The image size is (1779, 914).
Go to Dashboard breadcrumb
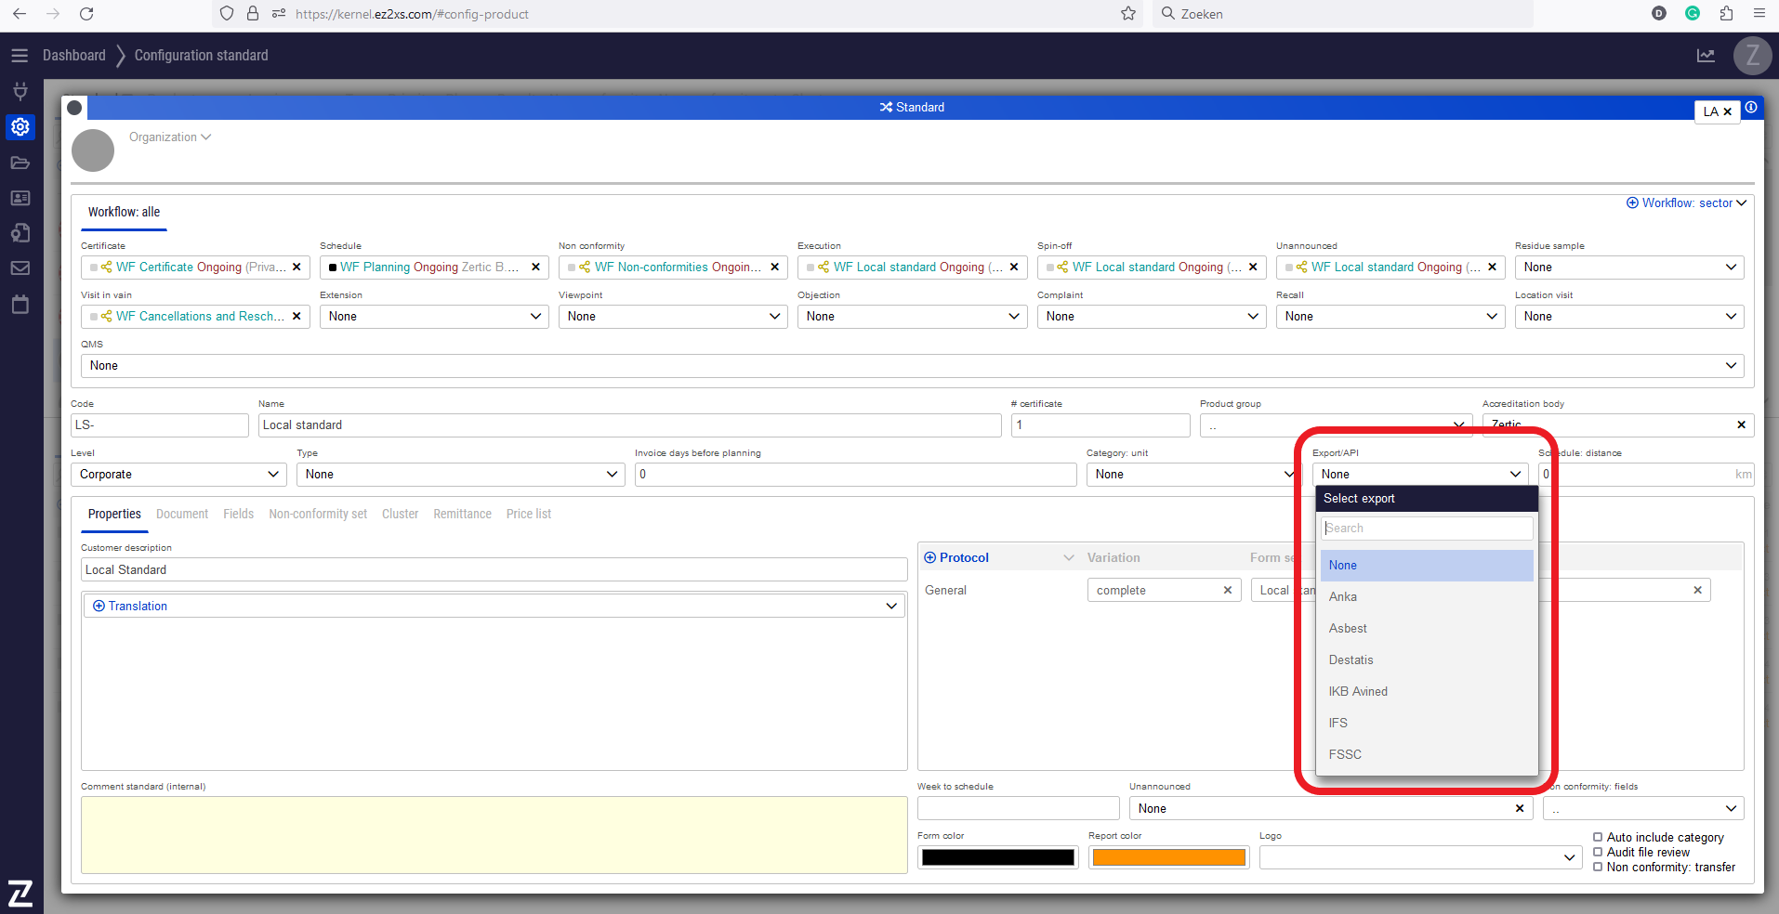74,56
